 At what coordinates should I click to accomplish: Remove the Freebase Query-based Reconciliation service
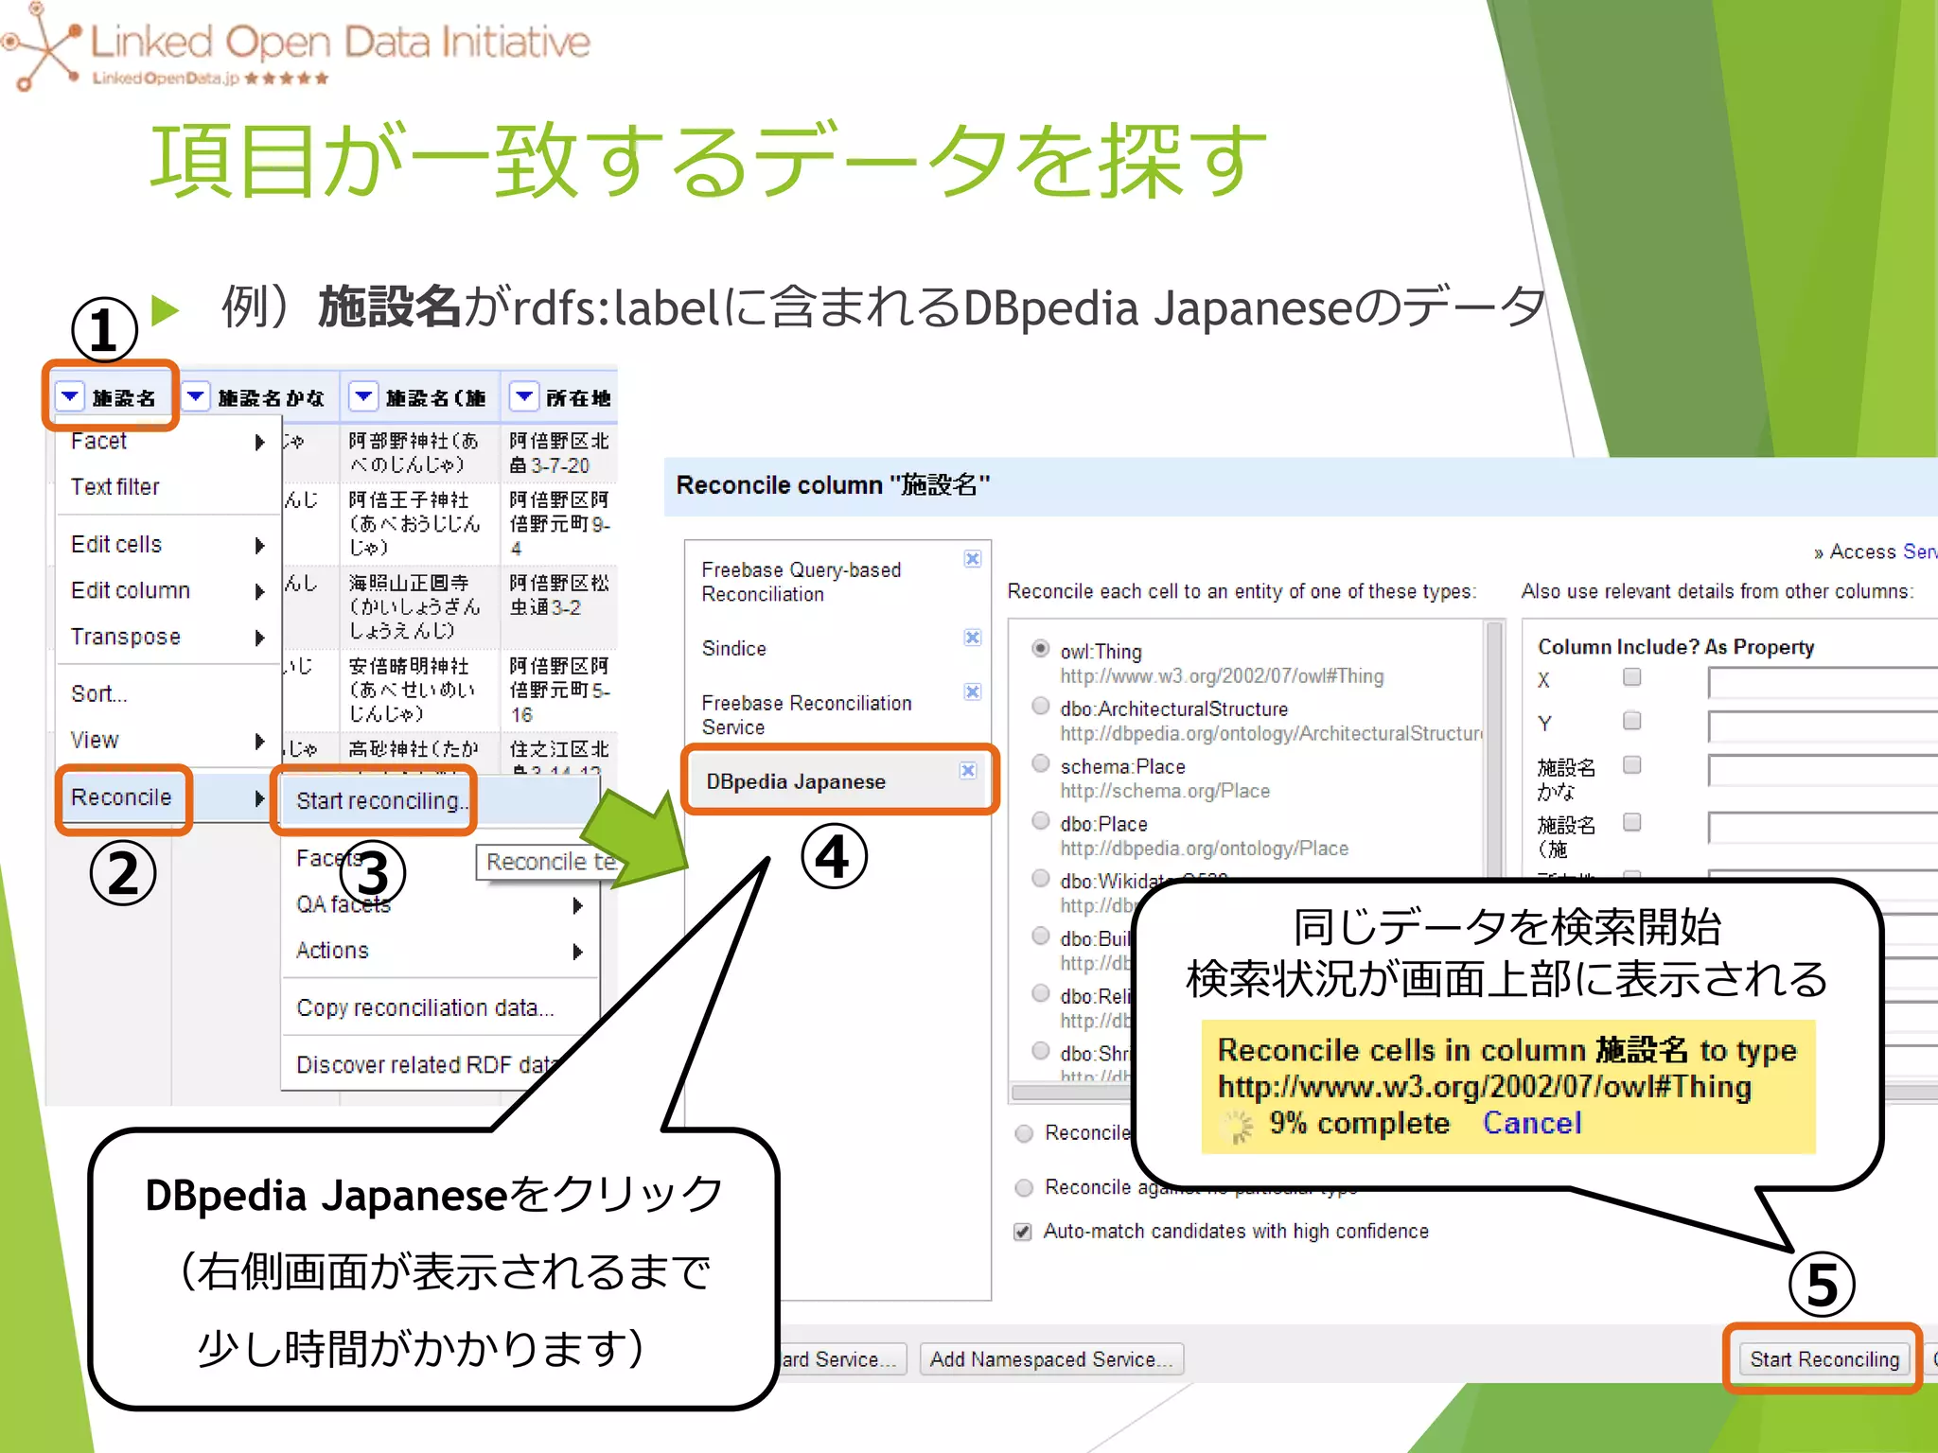972,559
